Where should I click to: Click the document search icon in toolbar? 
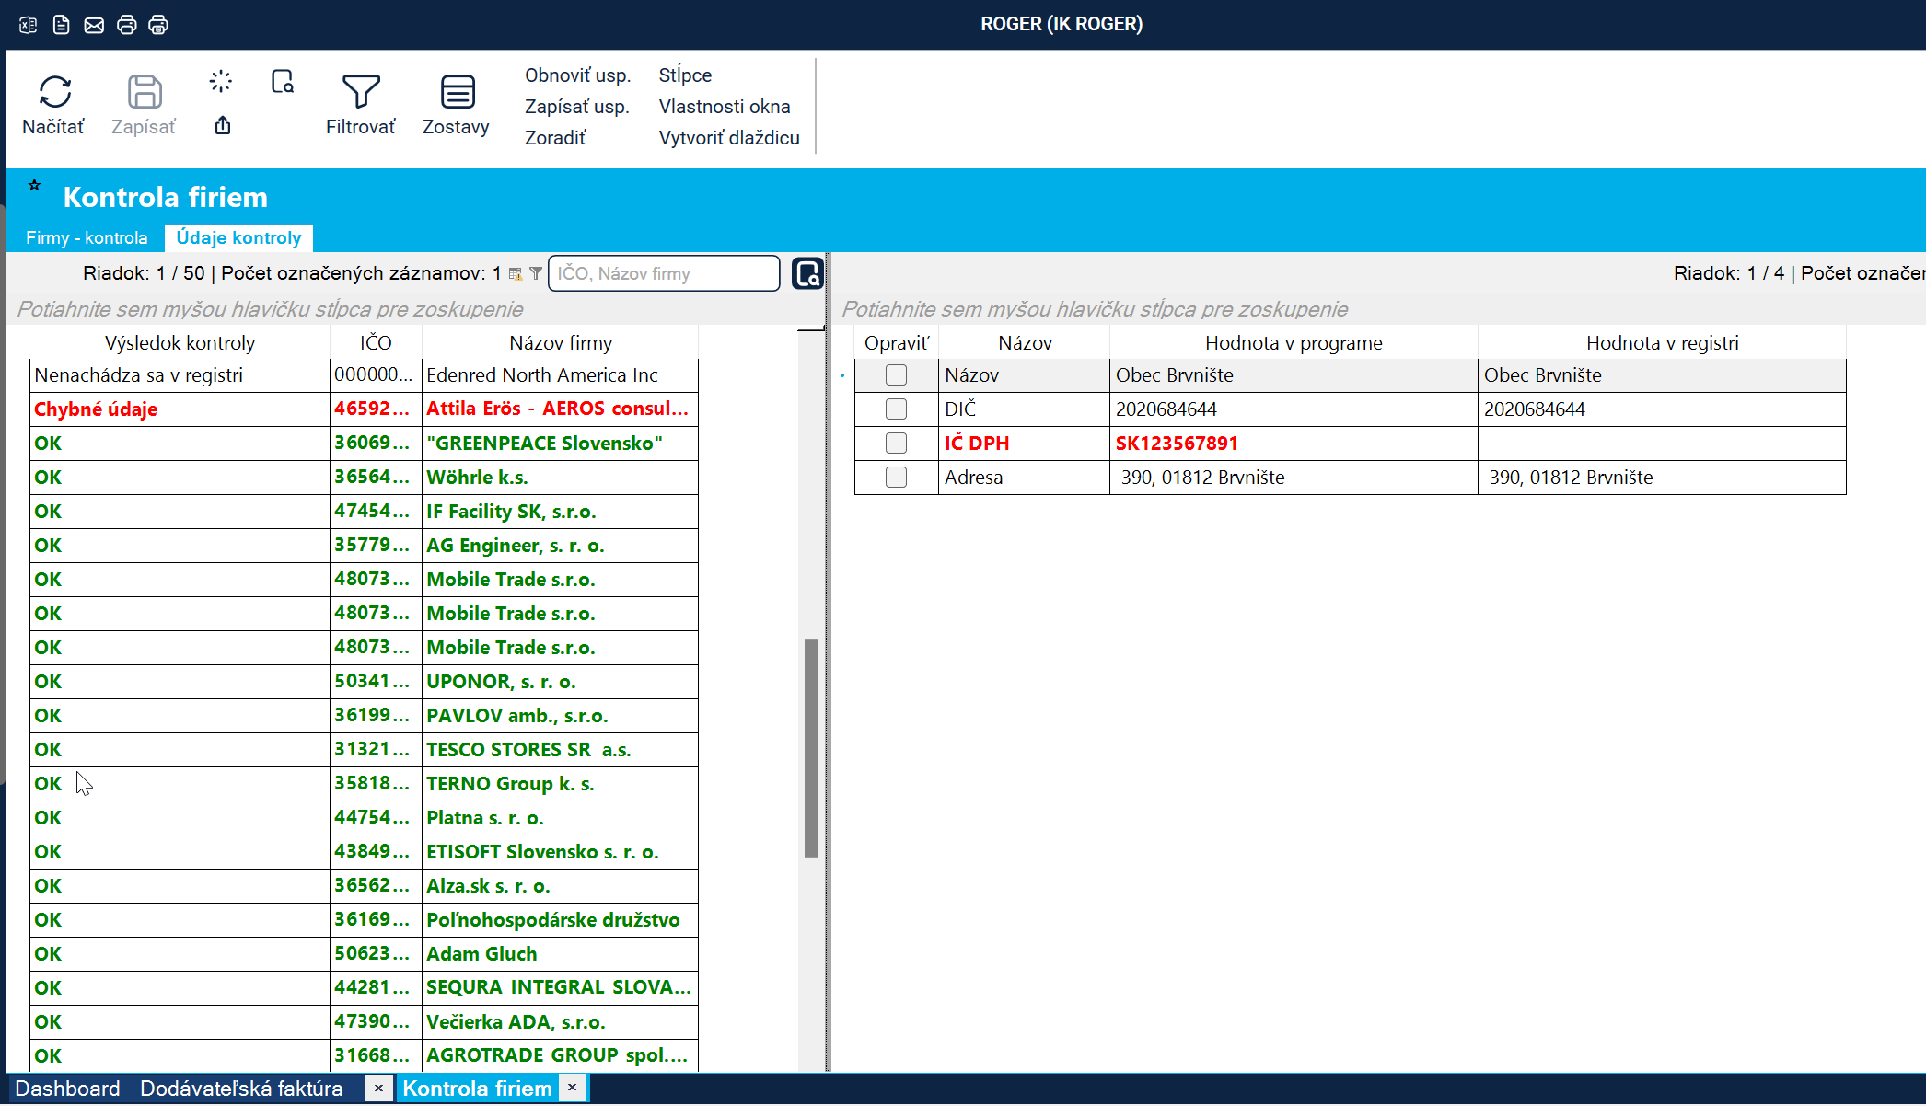283,82
